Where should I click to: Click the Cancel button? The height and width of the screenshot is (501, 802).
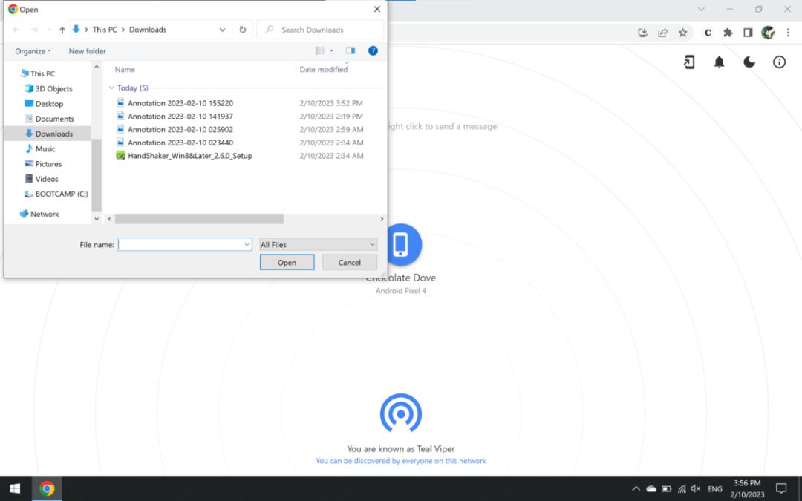click(x=349, y=262)
